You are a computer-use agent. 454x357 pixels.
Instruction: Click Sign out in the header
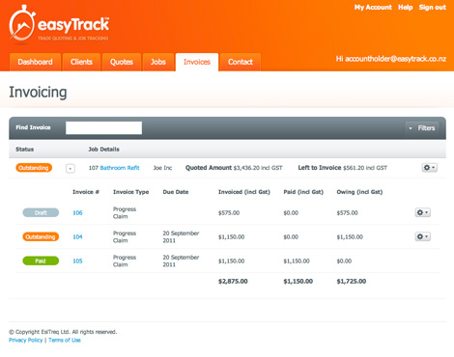[433, 8]
